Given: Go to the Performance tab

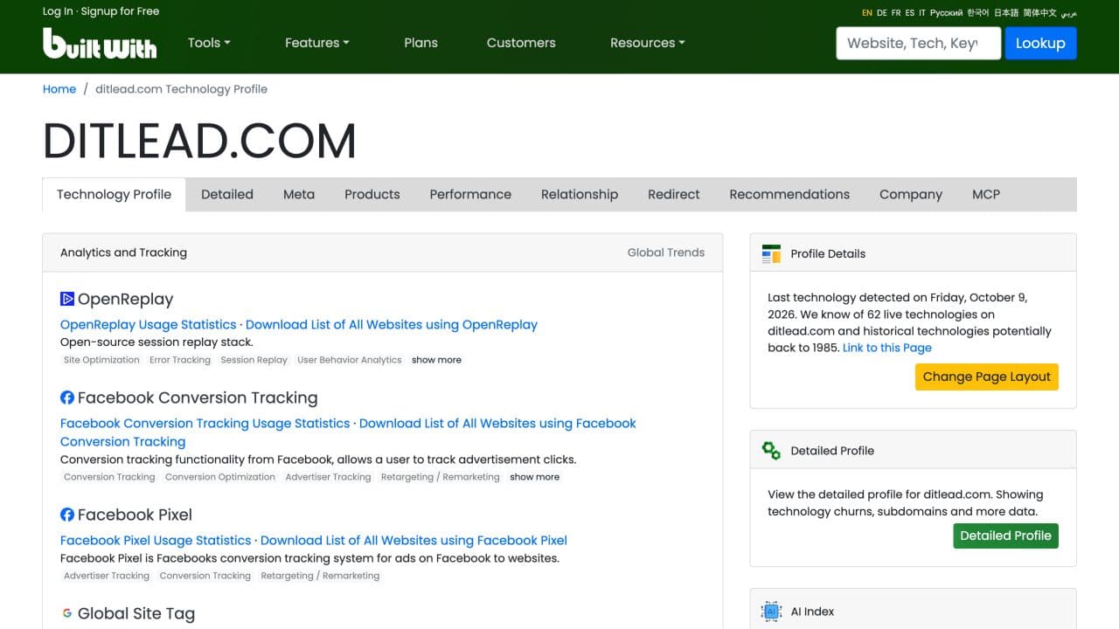Looking at the screenshot, I should pyautogui.click(x=470, y=195).
